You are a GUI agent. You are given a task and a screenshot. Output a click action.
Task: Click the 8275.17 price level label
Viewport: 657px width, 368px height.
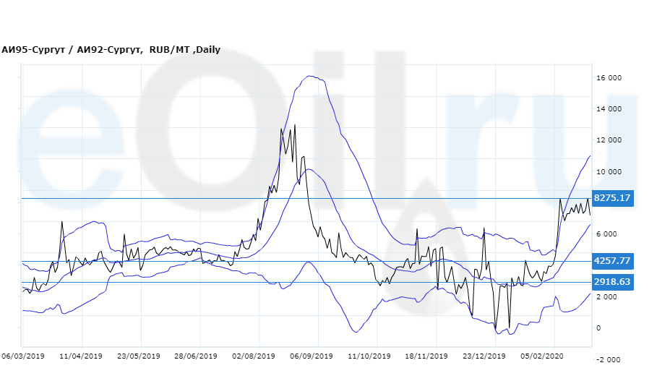(x=612, y=198)
